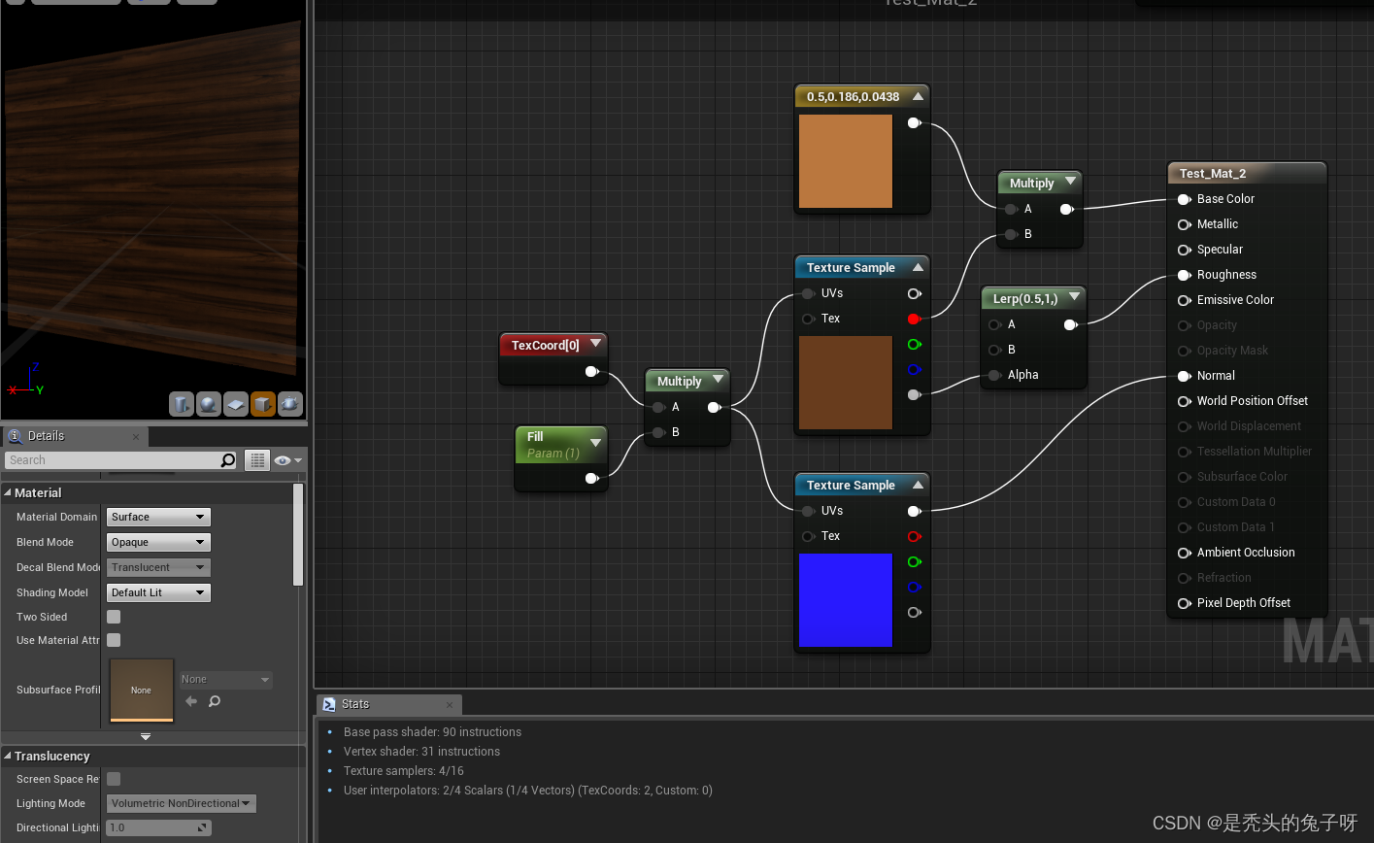The height and width of the screenshot is (843, 1374).
Task: Open the Shading Model dropdown
Action: click(157, 592)
